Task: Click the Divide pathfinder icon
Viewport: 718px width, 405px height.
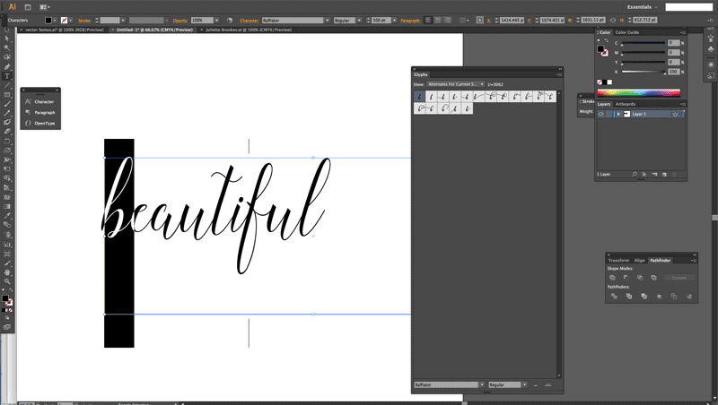Action: point(614,297)
